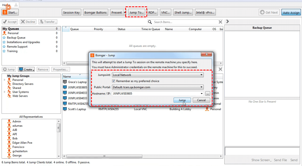Open Shell Jump... dialog
The height and width of the screenshot is (166, 302).
click(x=183, y=13)
